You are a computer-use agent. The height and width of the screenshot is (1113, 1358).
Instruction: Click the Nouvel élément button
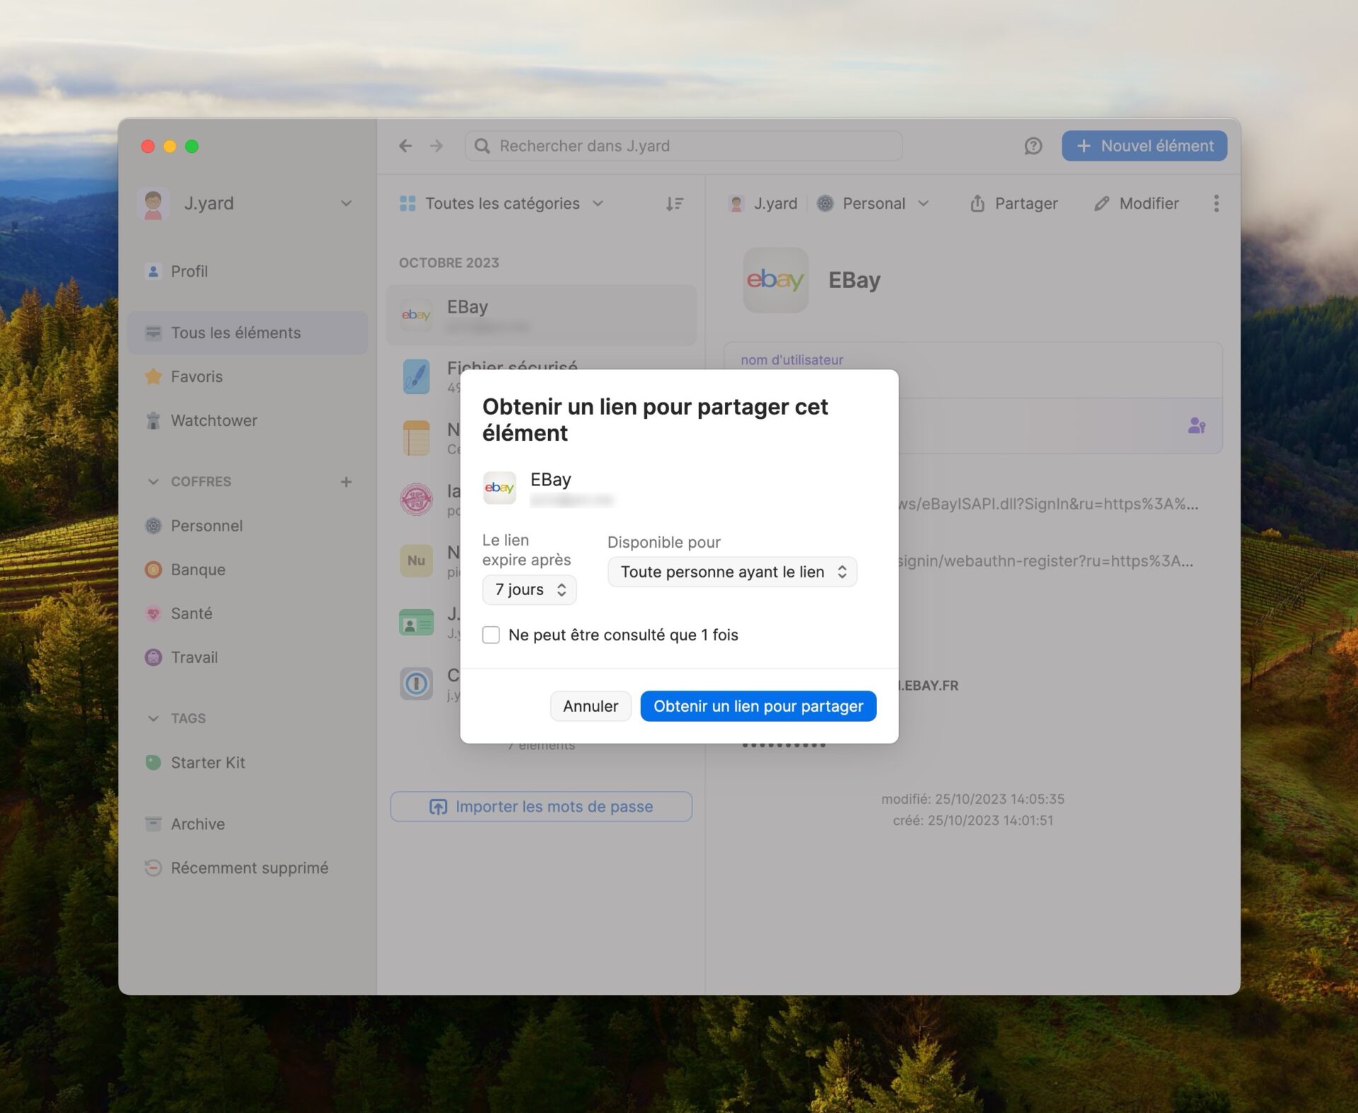click(x=1144, y=146)
